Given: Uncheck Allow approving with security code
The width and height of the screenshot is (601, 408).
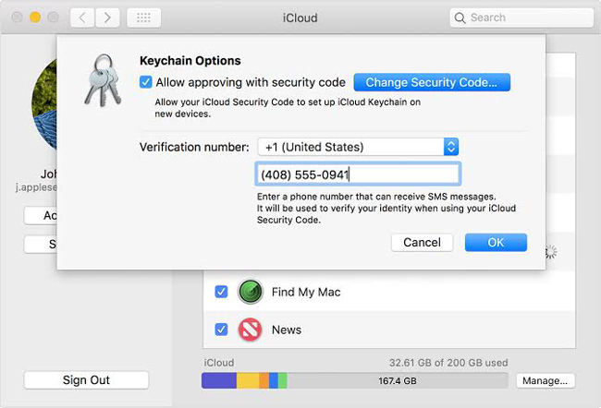Looking at the screenshot, I should coord(146,82).
